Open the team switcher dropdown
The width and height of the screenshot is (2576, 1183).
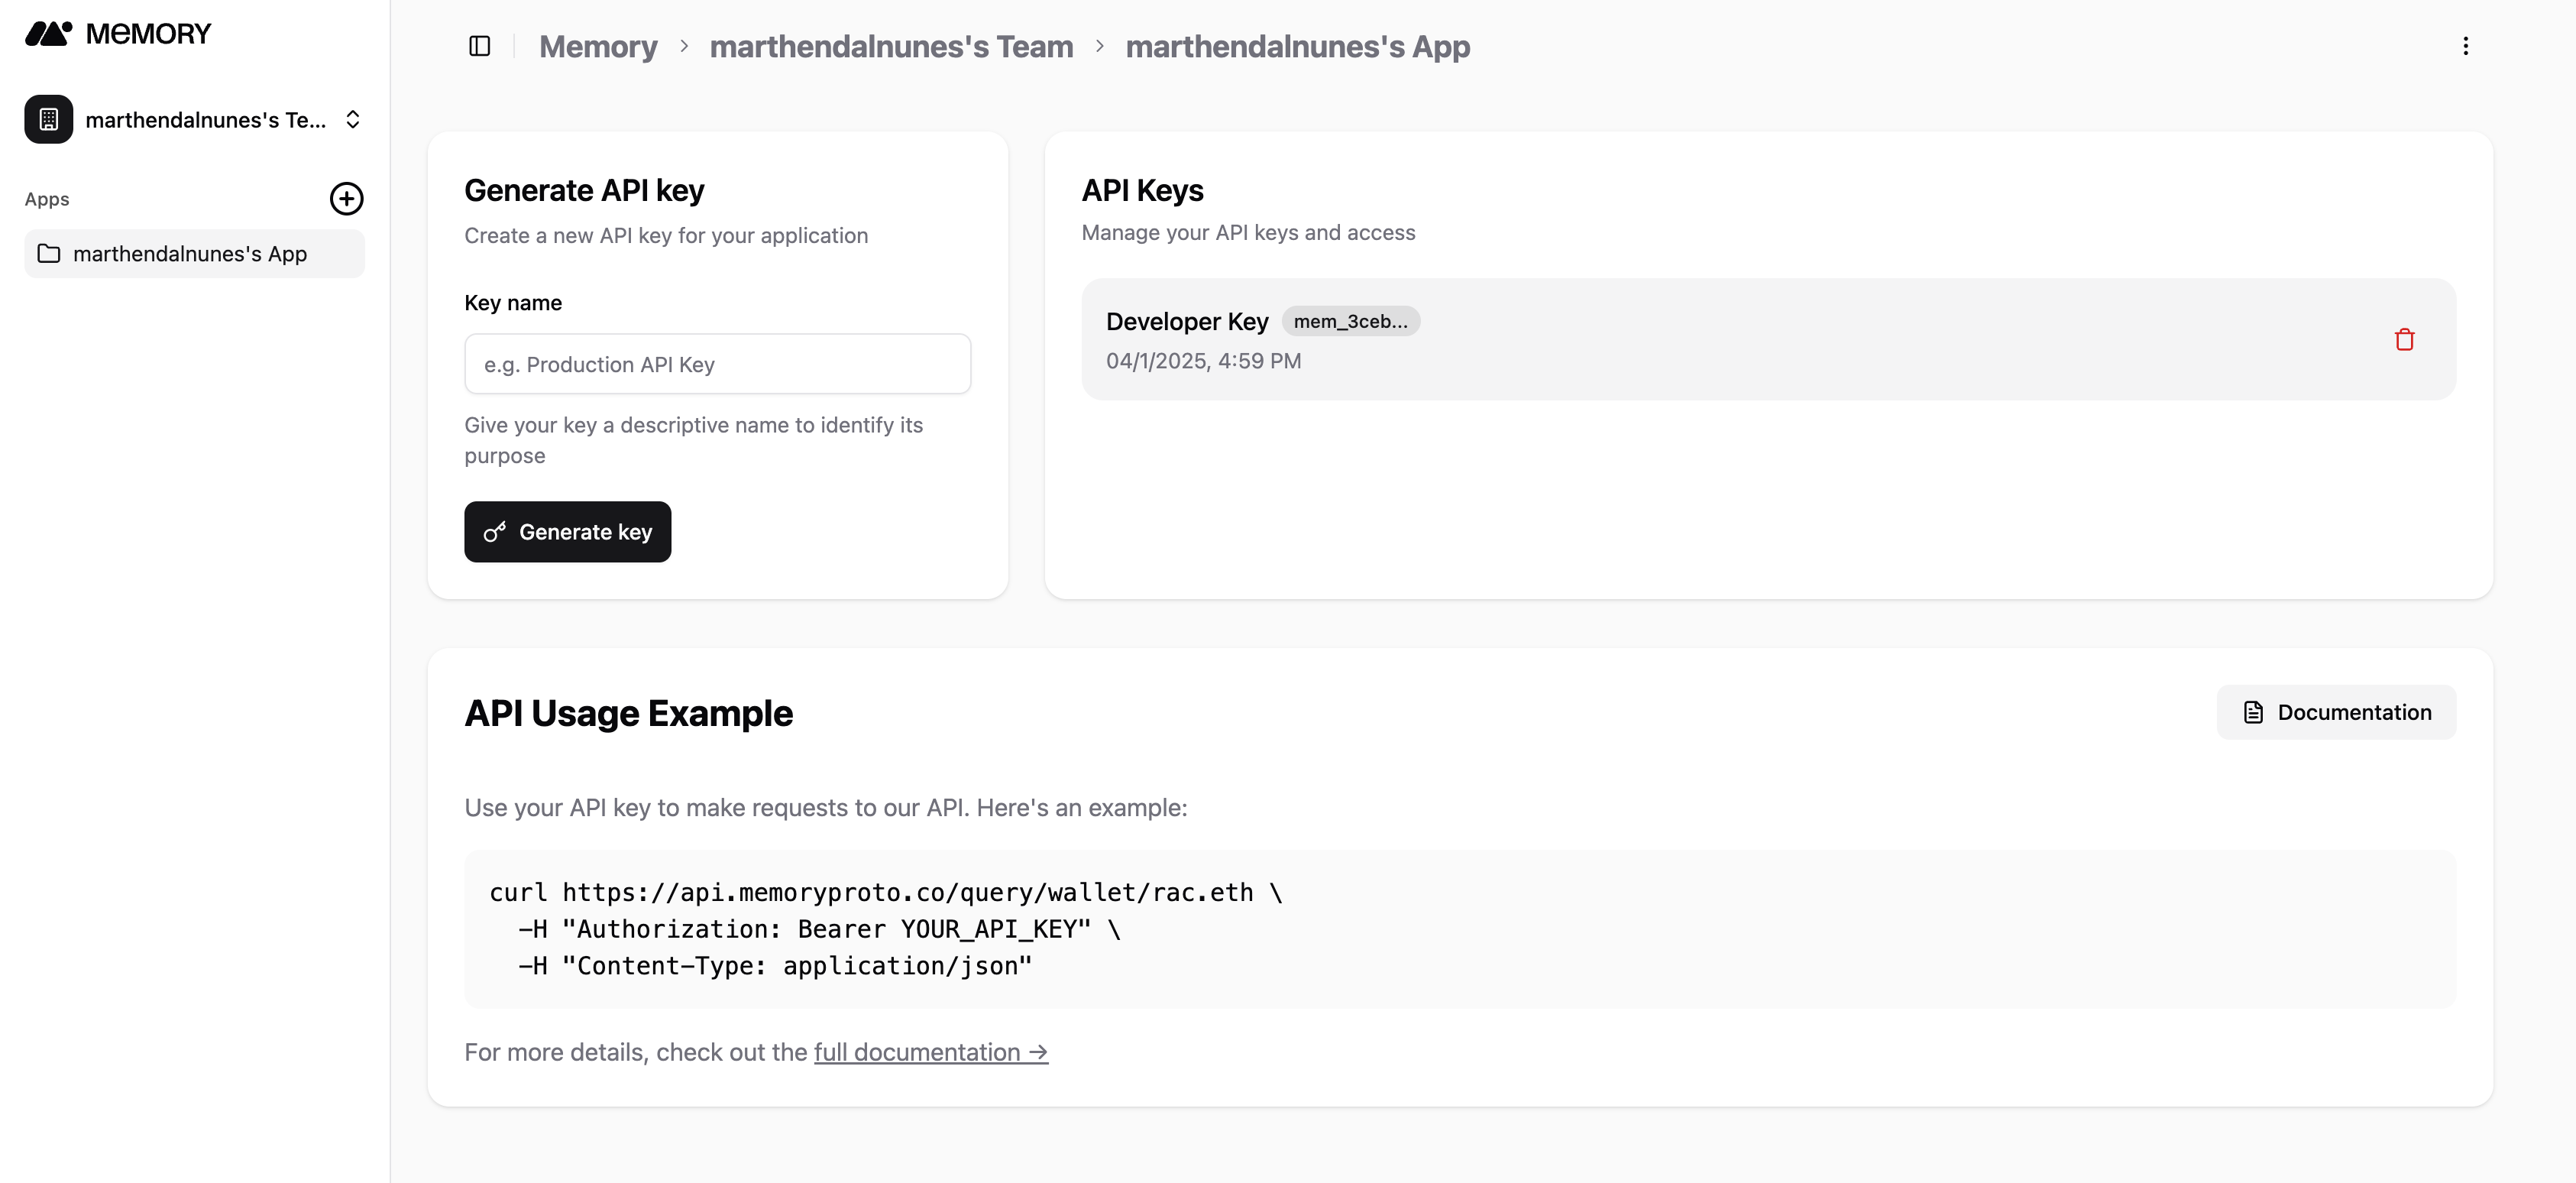coord(352,120)
